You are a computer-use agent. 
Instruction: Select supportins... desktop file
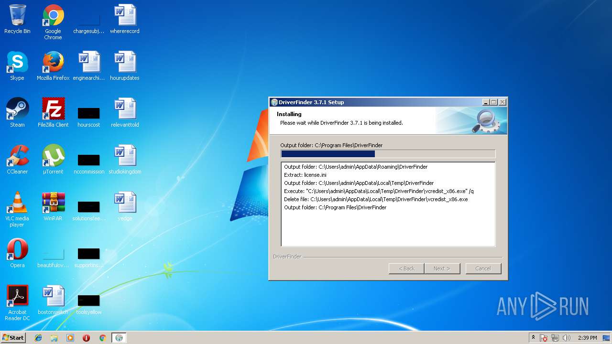88,257
